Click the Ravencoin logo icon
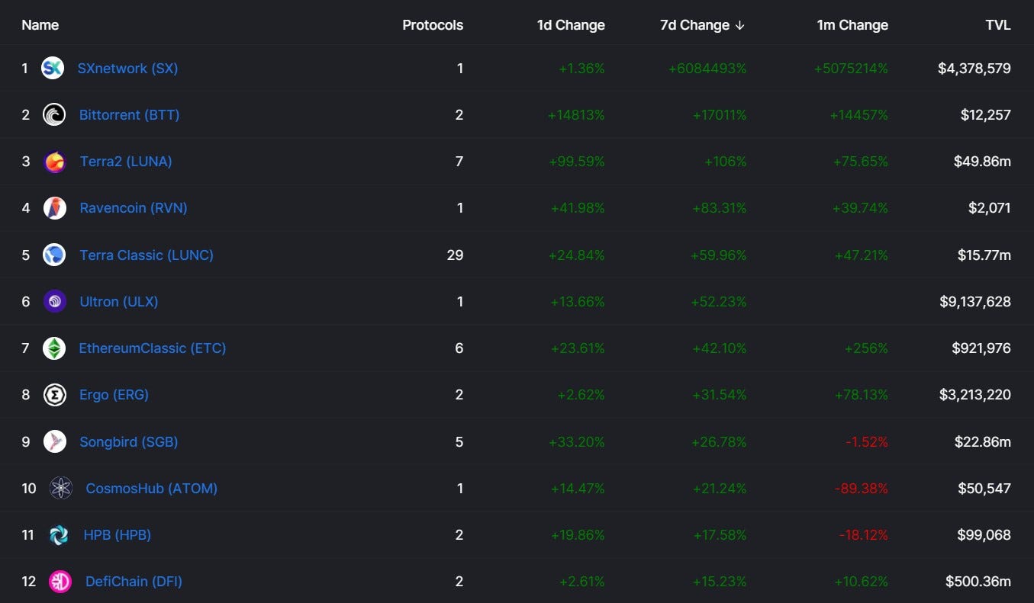The width and height of the screenshot is (1034, 603). click(x=54, y=207)
